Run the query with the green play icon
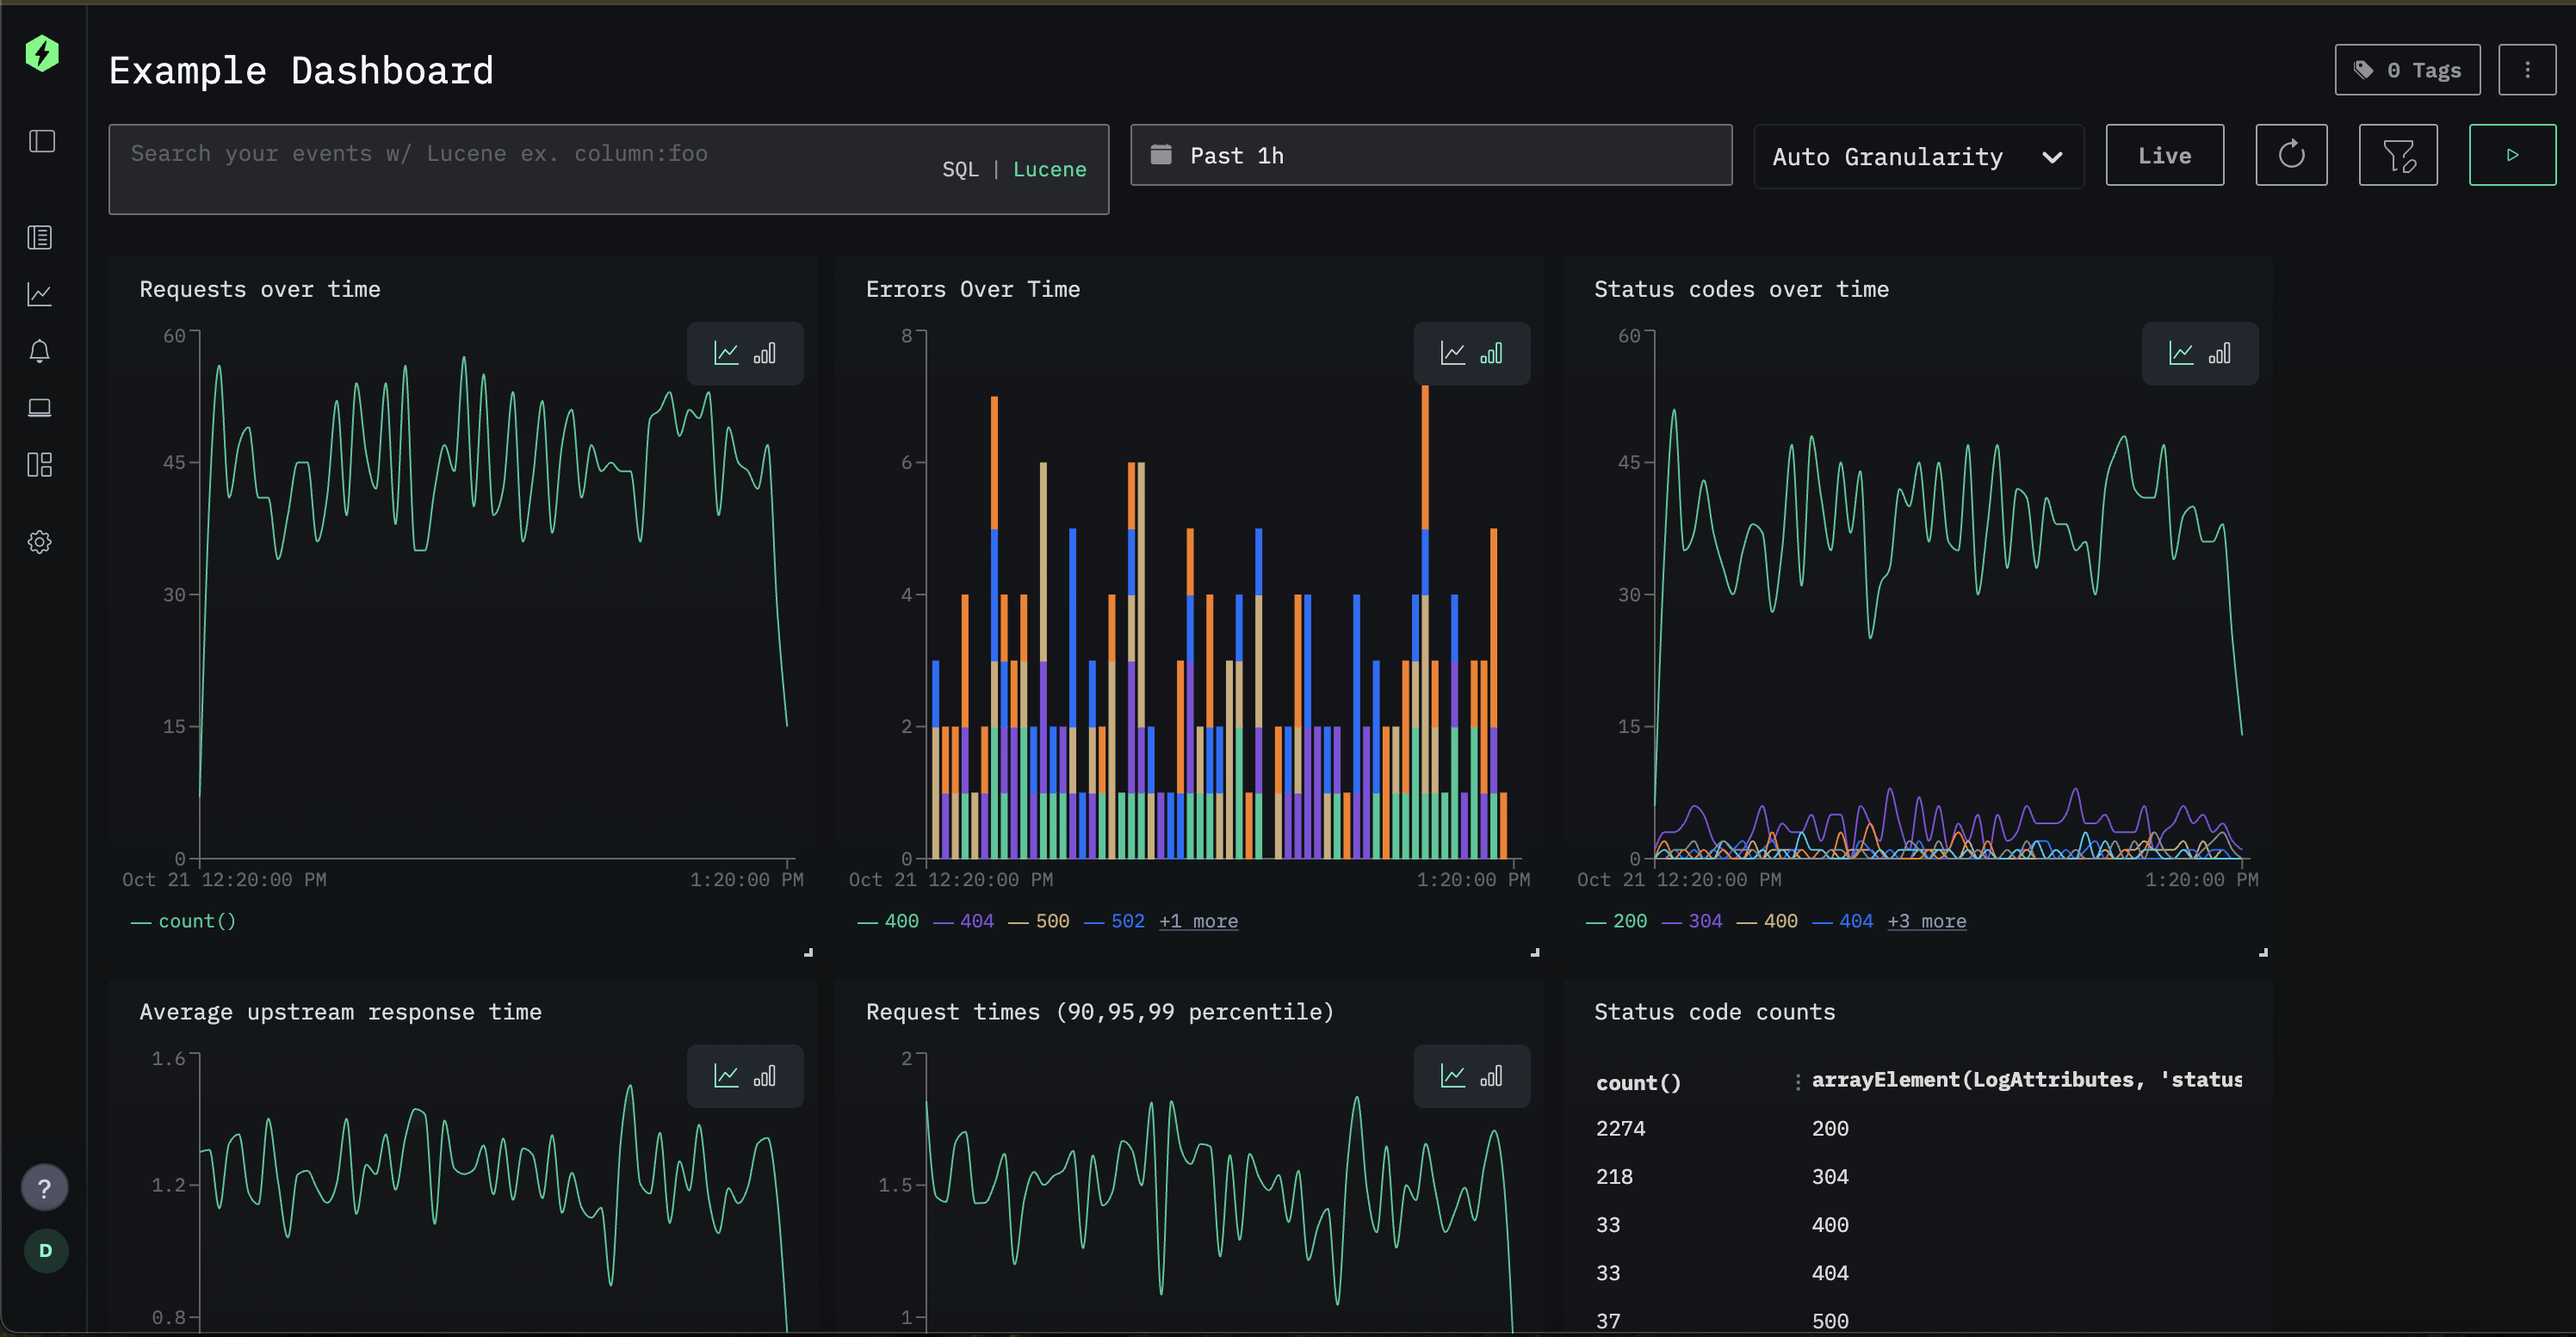Screen dimensions: 2576x1337 [2513, 155]
